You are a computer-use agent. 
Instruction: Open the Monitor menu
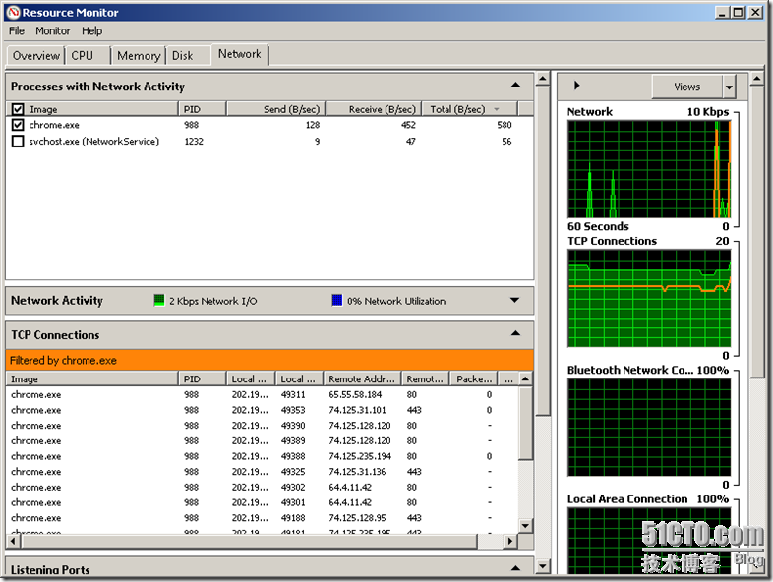(53, 31)
